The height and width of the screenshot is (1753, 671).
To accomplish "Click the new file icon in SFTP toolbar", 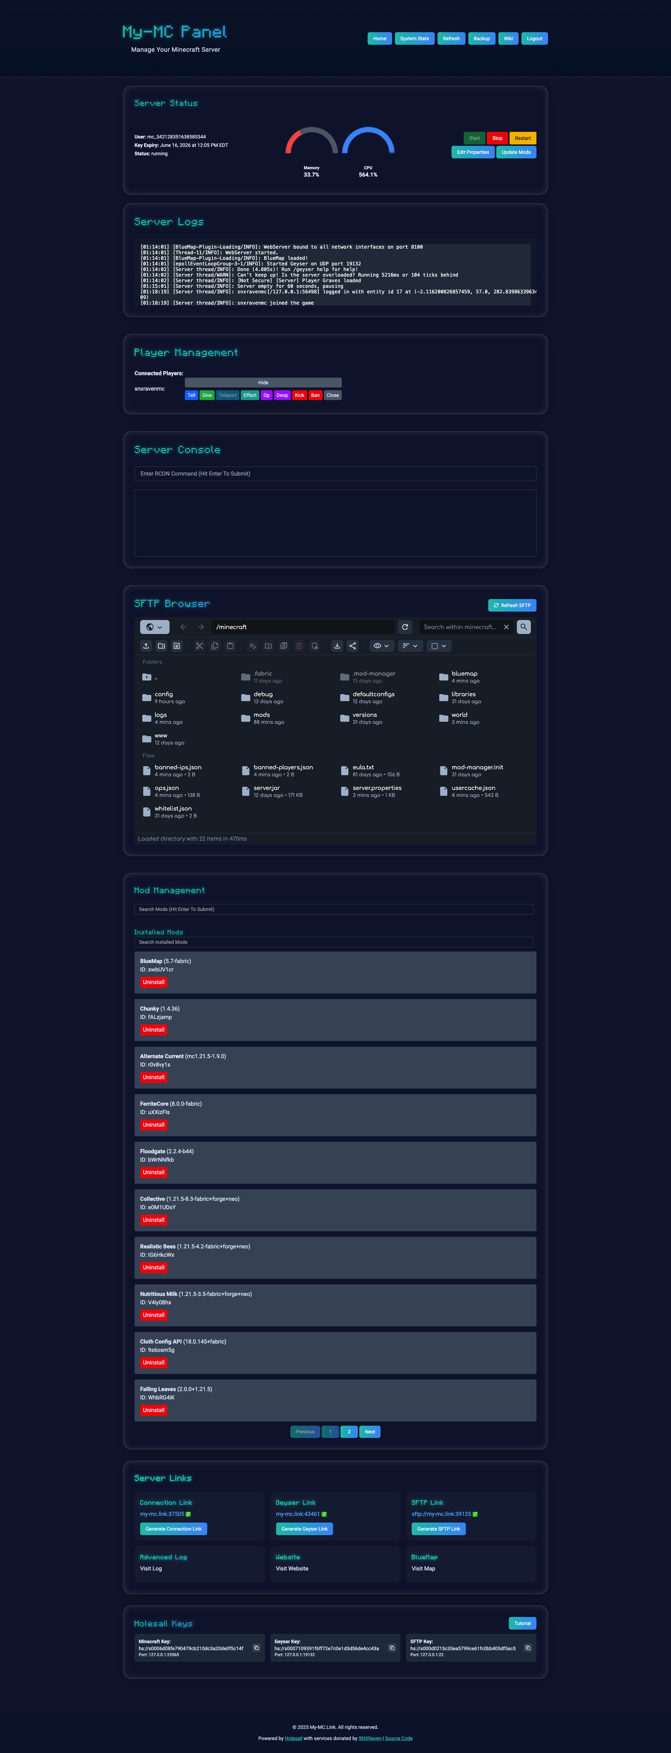I will pos(177,646).
